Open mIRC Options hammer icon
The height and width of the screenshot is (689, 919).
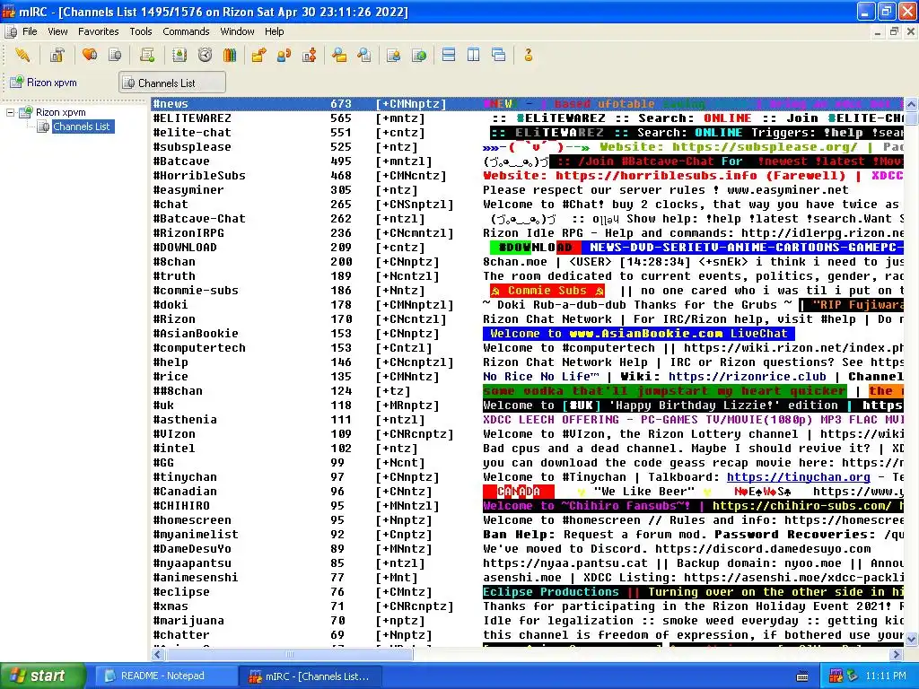point(57,55)
